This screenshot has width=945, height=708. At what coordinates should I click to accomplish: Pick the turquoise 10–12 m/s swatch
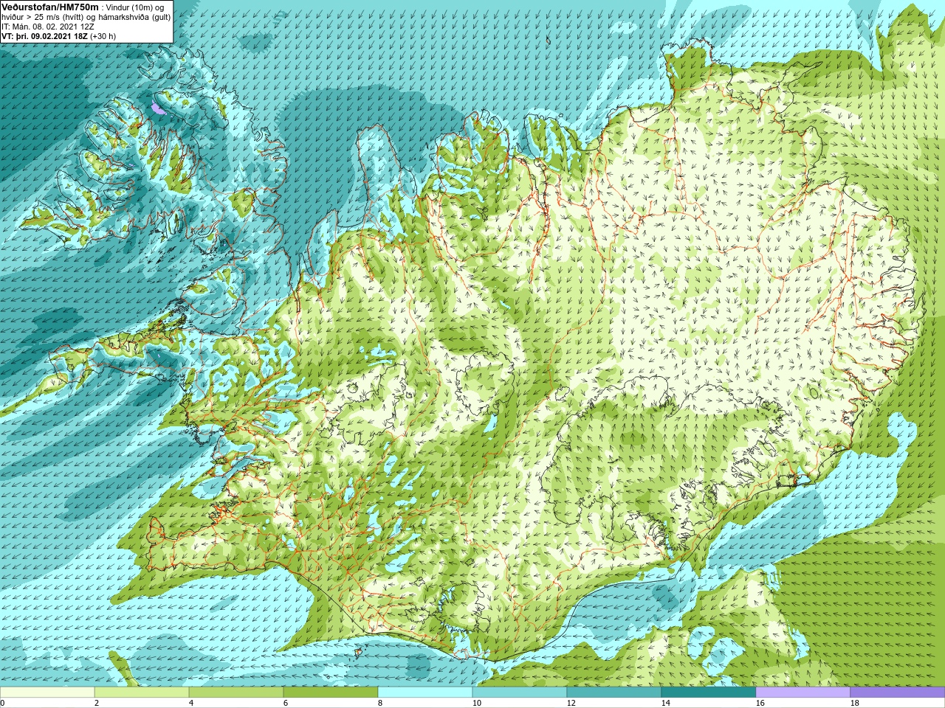click(x=520, y=693)
